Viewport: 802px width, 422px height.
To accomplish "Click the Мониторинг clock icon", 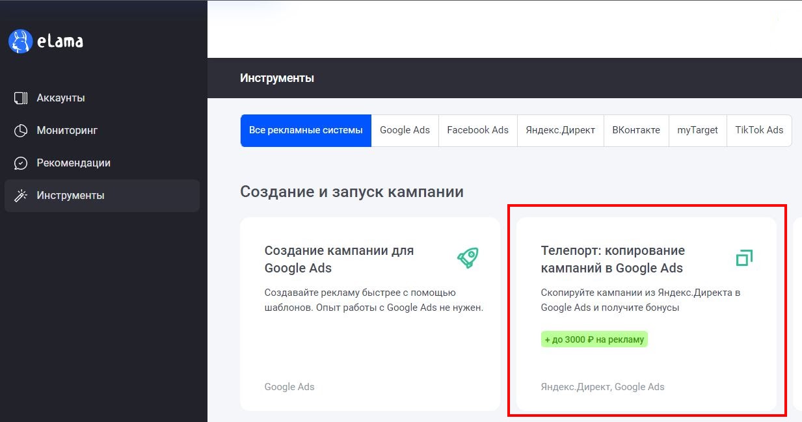I will coord(20,130).
